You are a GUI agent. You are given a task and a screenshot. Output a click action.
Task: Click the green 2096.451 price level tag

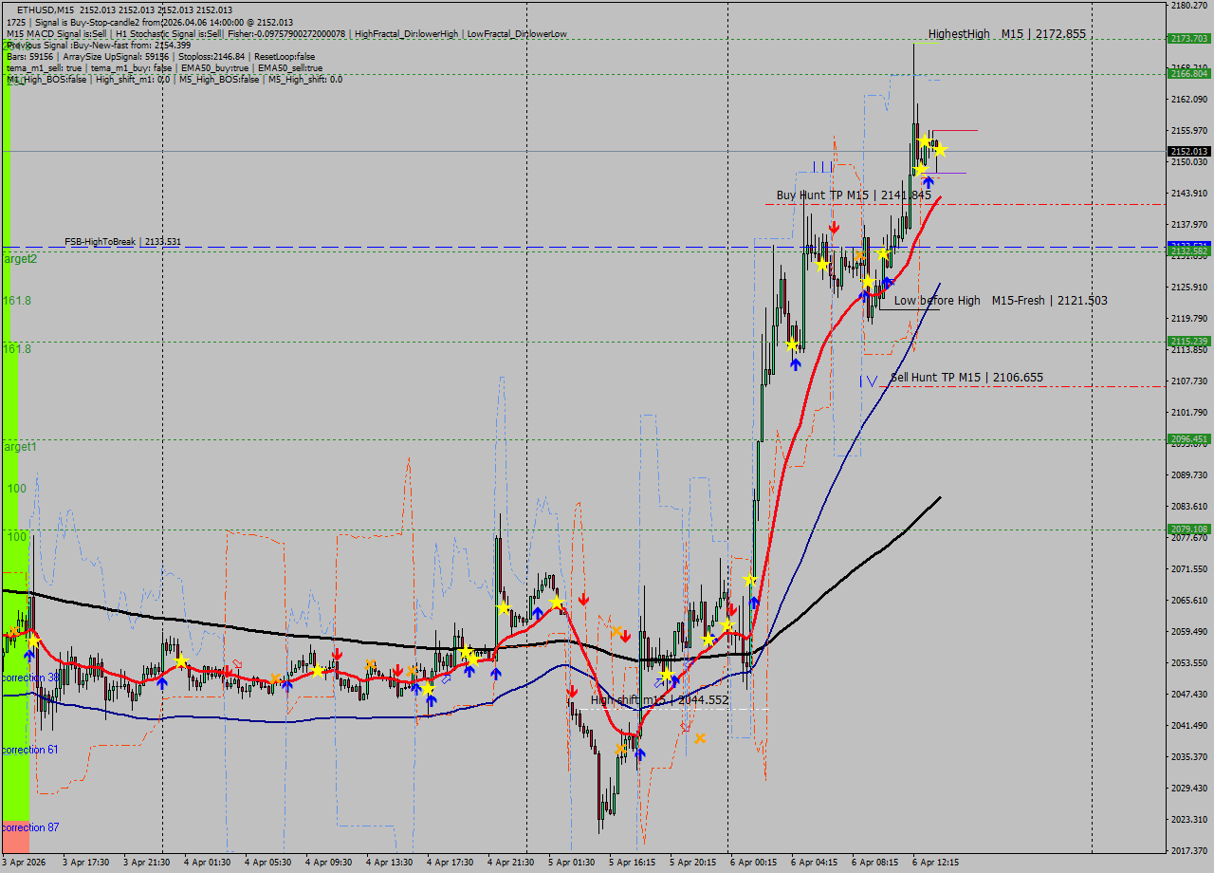(1188, 439)
